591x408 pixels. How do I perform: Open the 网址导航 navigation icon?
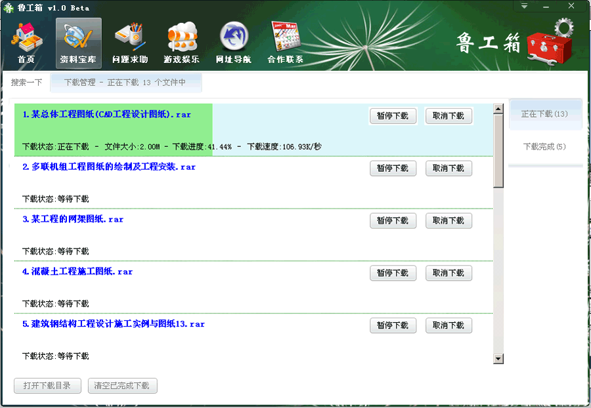tap(233, 43)
